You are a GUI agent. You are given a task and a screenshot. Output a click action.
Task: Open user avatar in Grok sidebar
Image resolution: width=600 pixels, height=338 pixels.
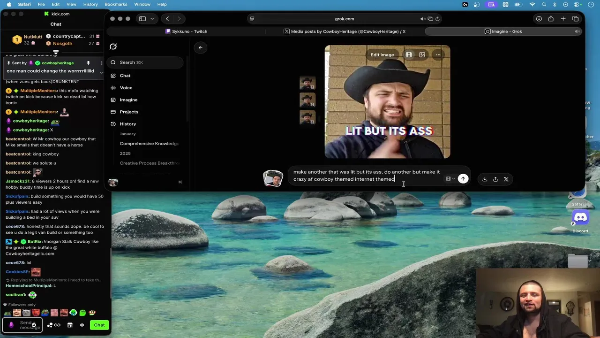[113, 182]
